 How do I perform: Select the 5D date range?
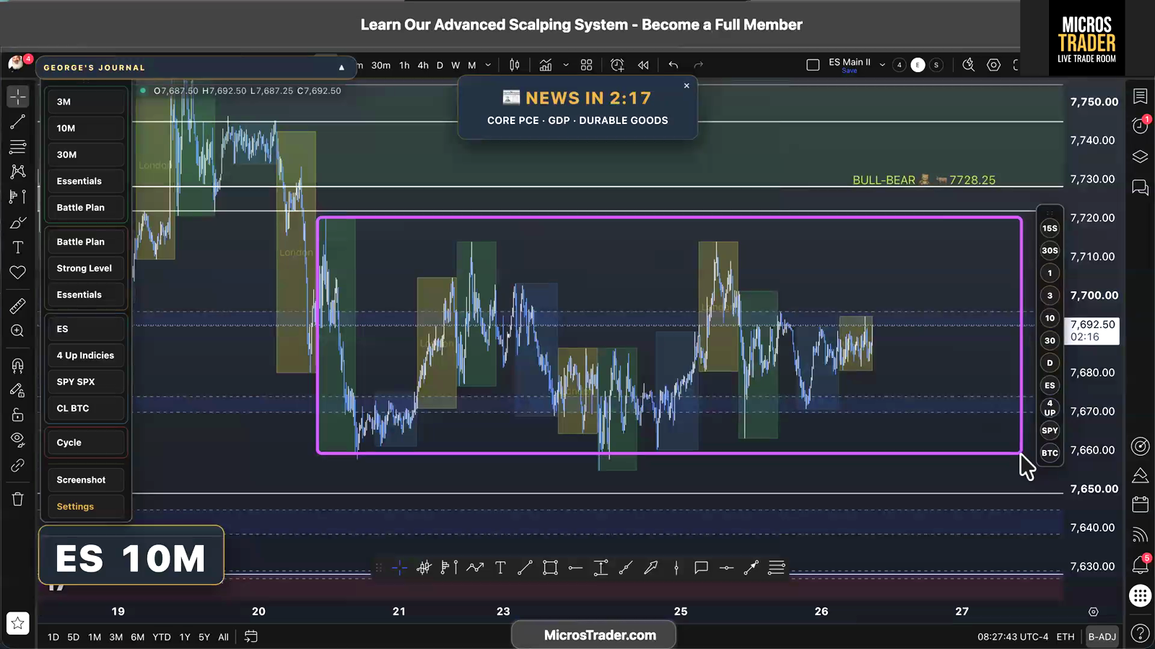[x=74, y=637]
